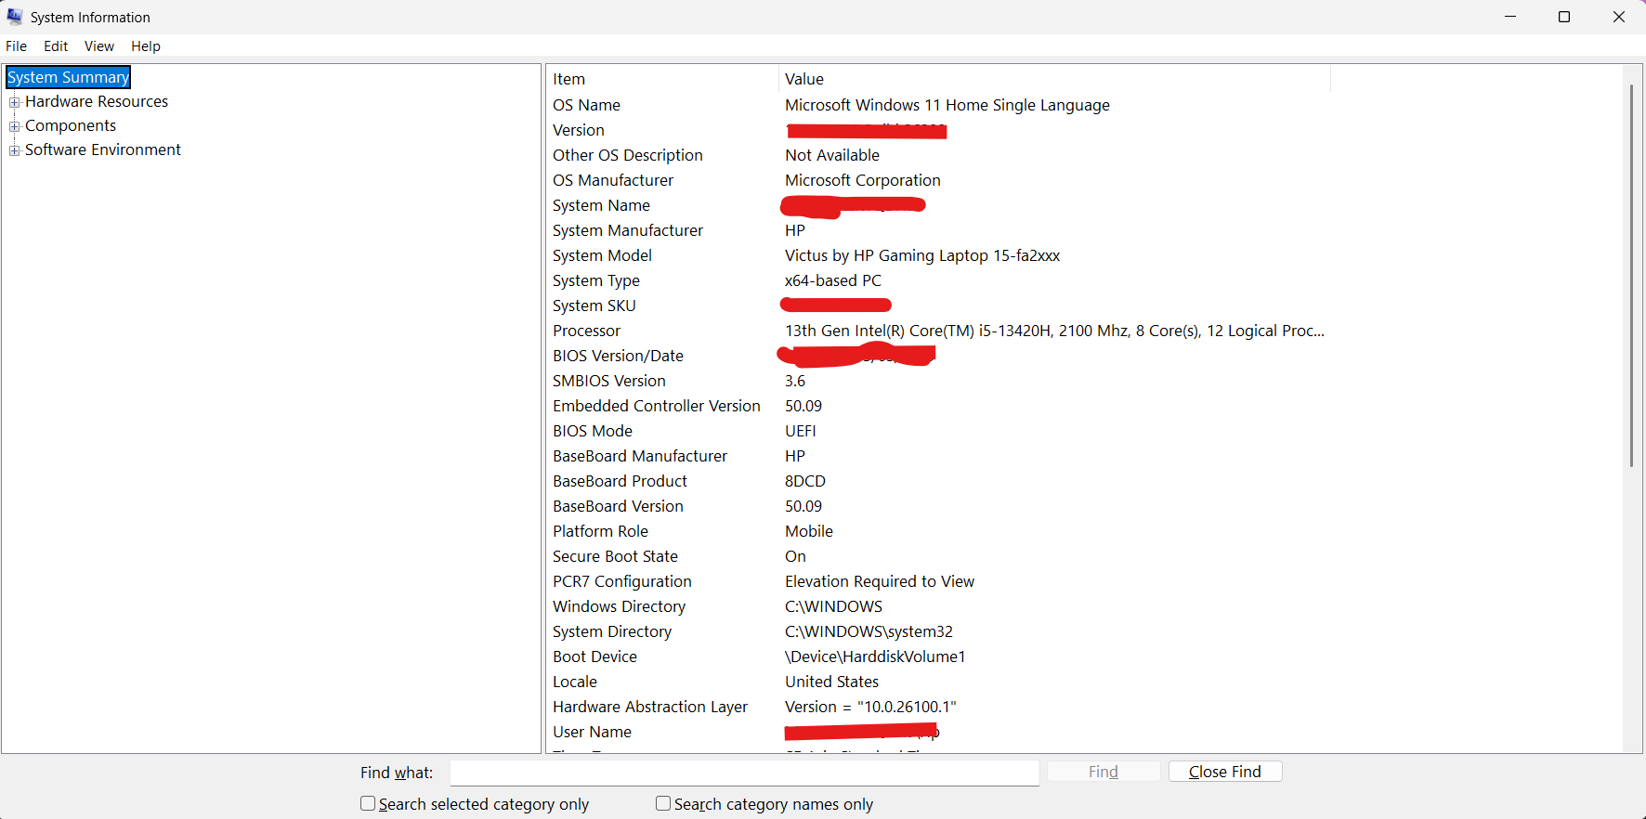Select the System SKU row label

pos(594,305)
